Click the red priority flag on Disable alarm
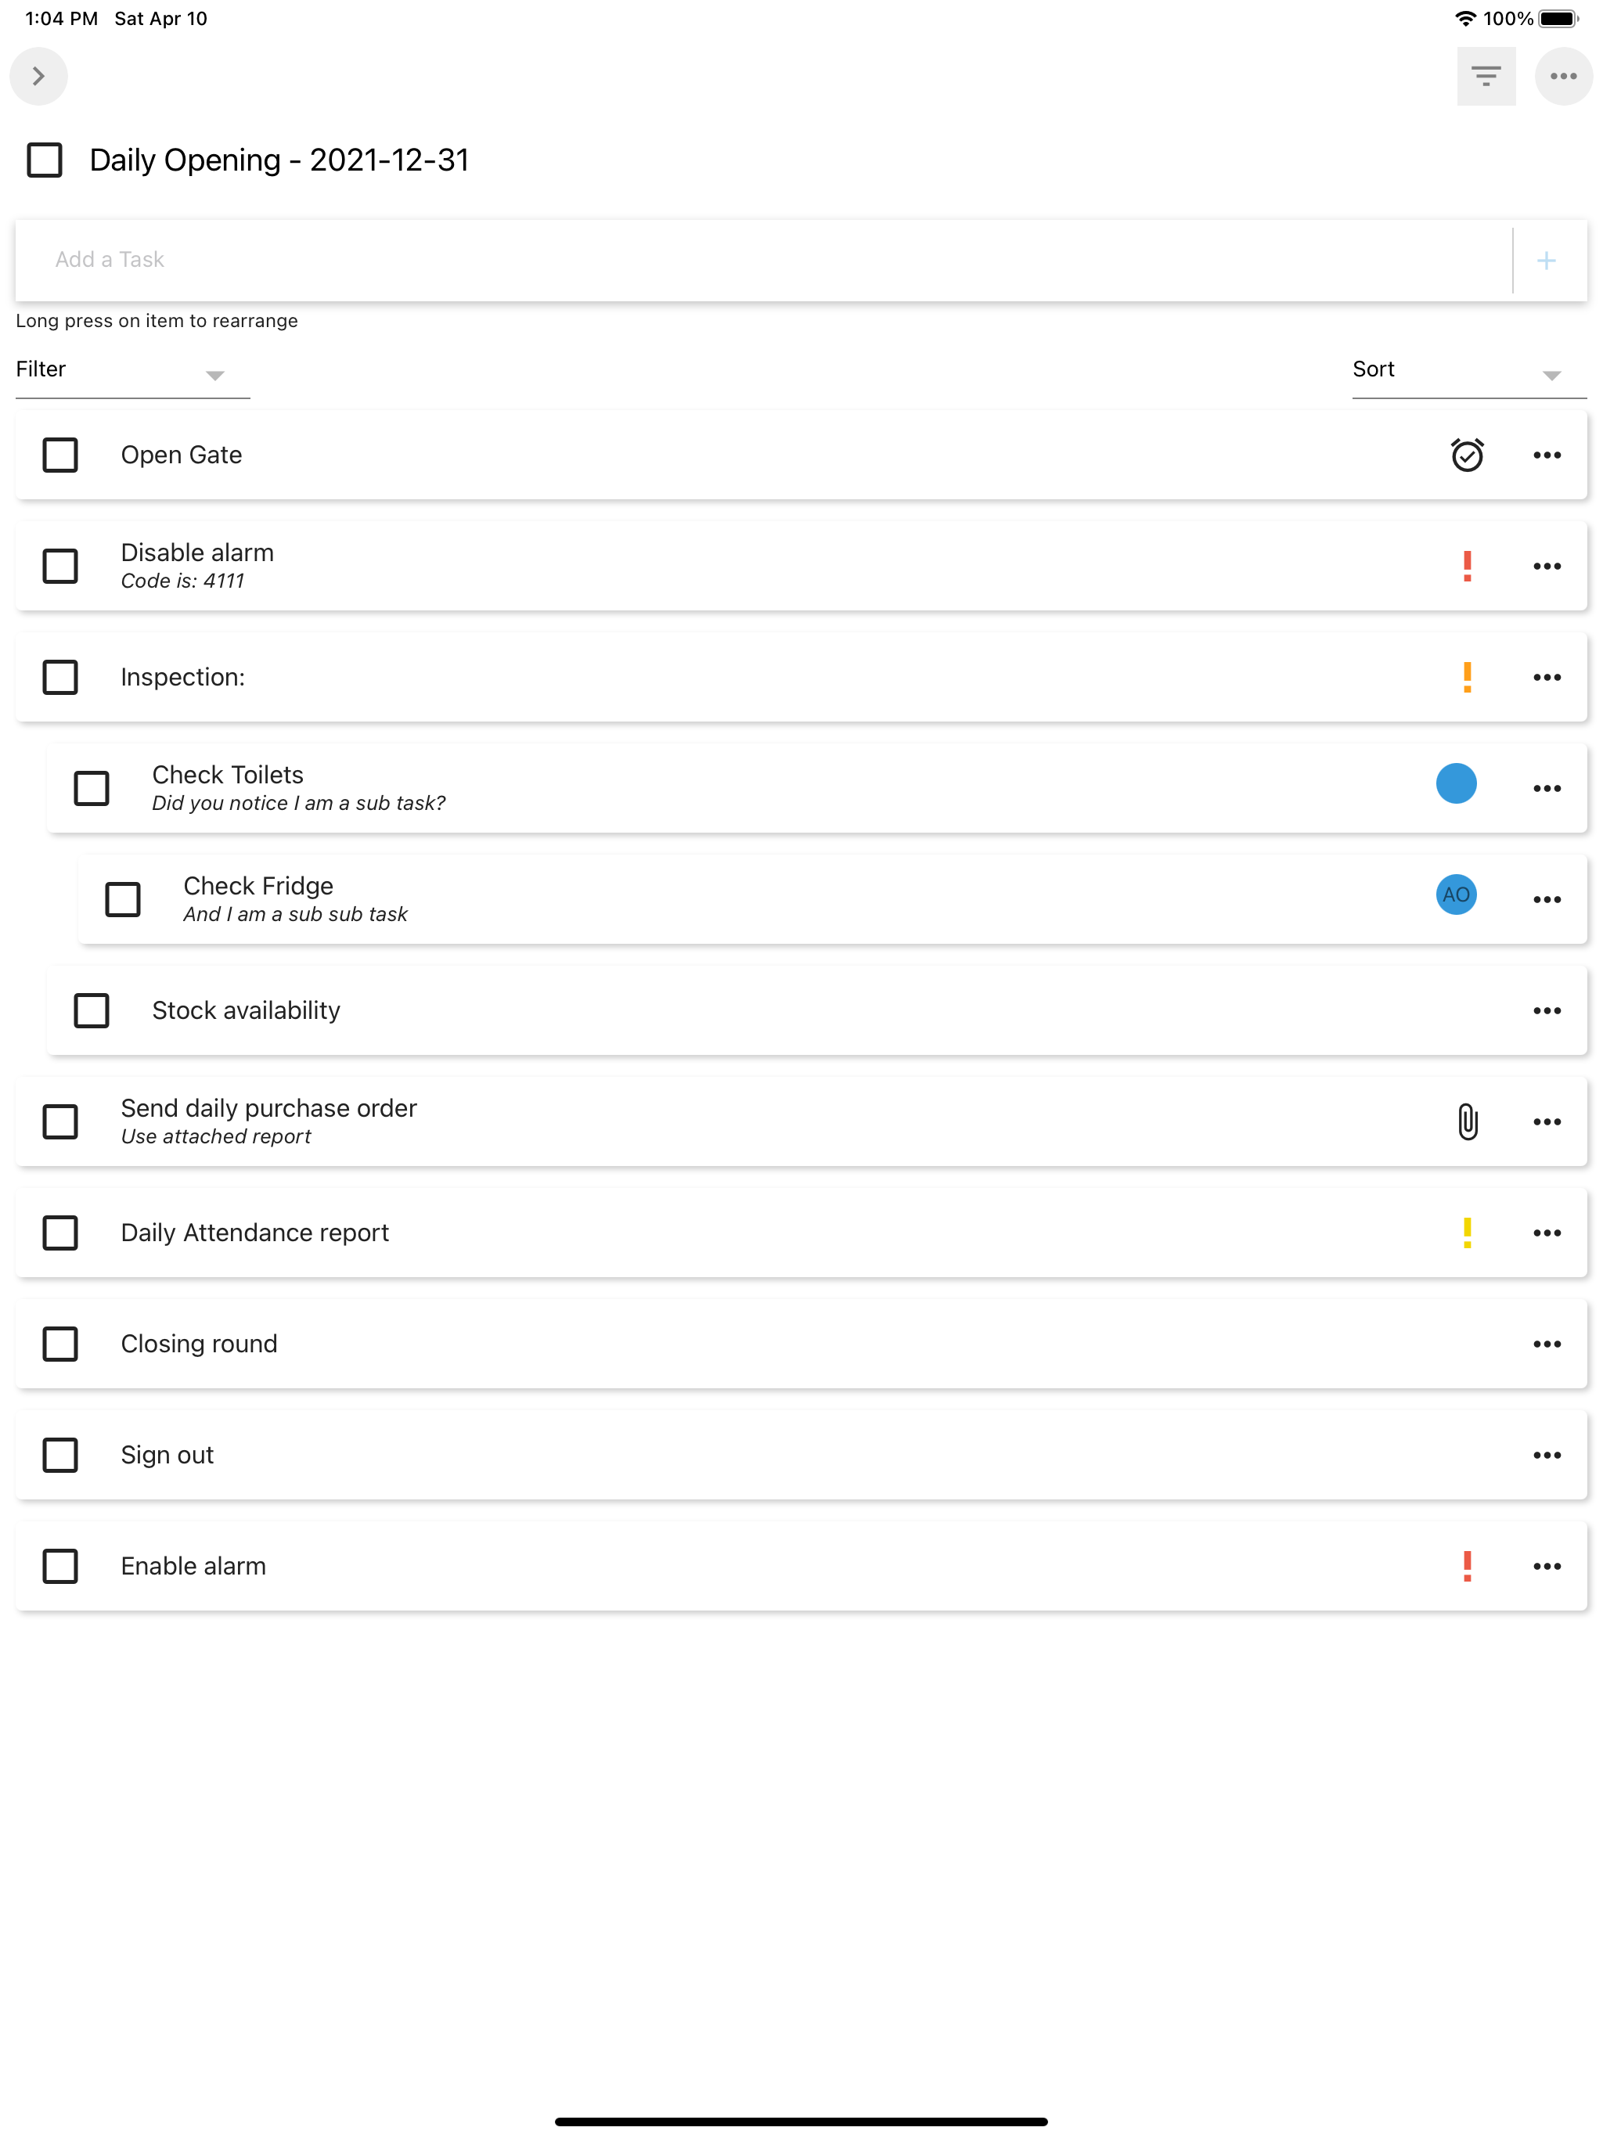Image resolution: width=1603 pixels, height=2138 pixels. [x=1467, y=567]
